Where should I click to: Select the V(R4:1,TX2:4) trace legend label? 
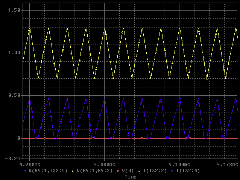pyautogui.click(x=48, y=171)
